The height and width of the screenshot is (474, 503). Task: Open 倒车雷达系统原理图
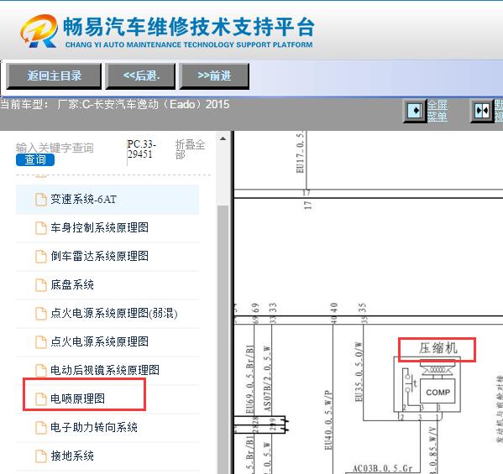pyautogui.click(x=99, y=256)
